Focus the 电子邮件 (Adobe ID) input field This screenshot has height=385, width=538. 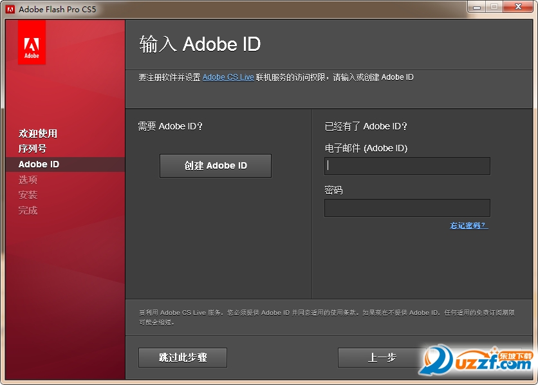pyautogui.click(x=407, y=166)
